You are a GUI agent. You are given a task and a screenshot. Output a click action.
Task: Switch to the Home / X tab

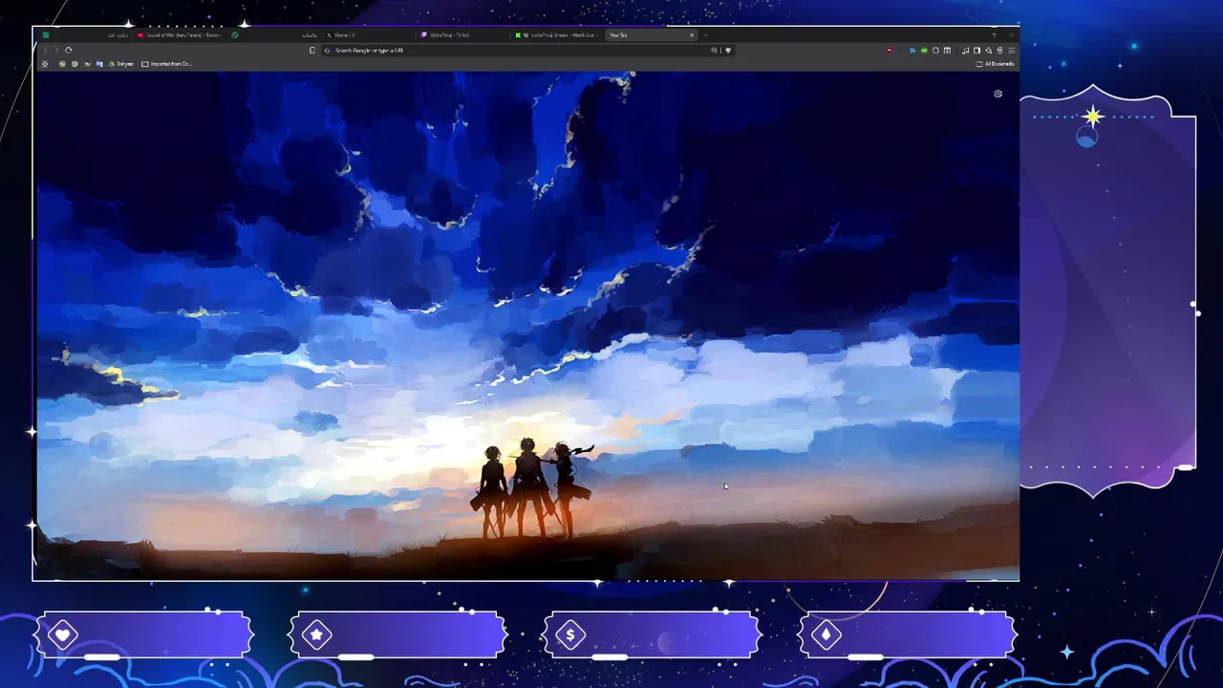pyautogui.click(x=368, y=35)
